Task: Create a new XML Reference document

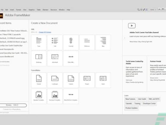Action: pos(87,42)
